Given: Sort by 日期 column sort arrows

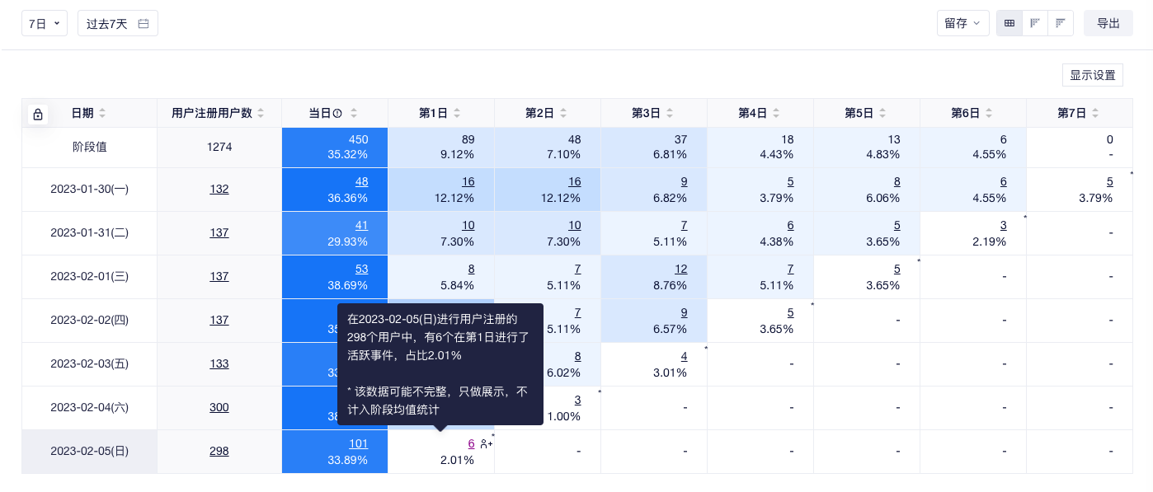Looking at the screenshot, I should click(102, 114).
